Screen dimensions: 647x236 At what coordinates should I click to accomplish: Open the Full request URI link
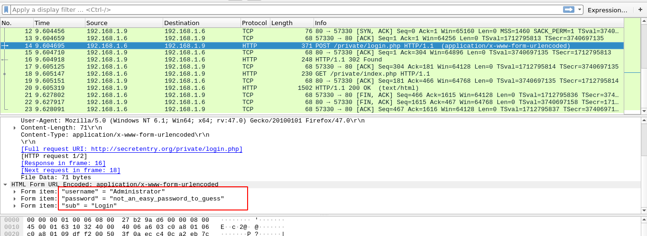click(x=131, y=149)
